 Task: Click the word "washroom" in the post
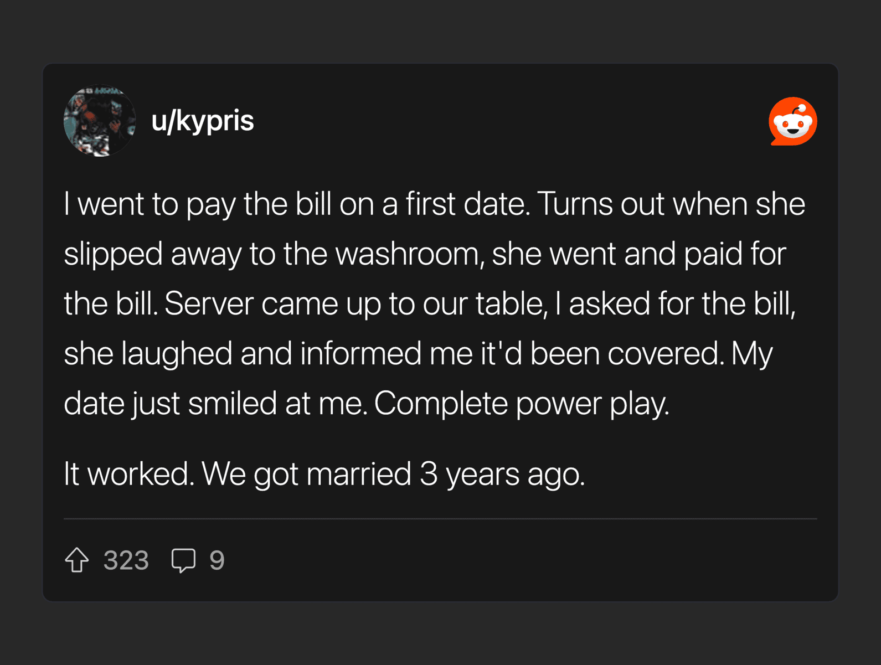407,254
